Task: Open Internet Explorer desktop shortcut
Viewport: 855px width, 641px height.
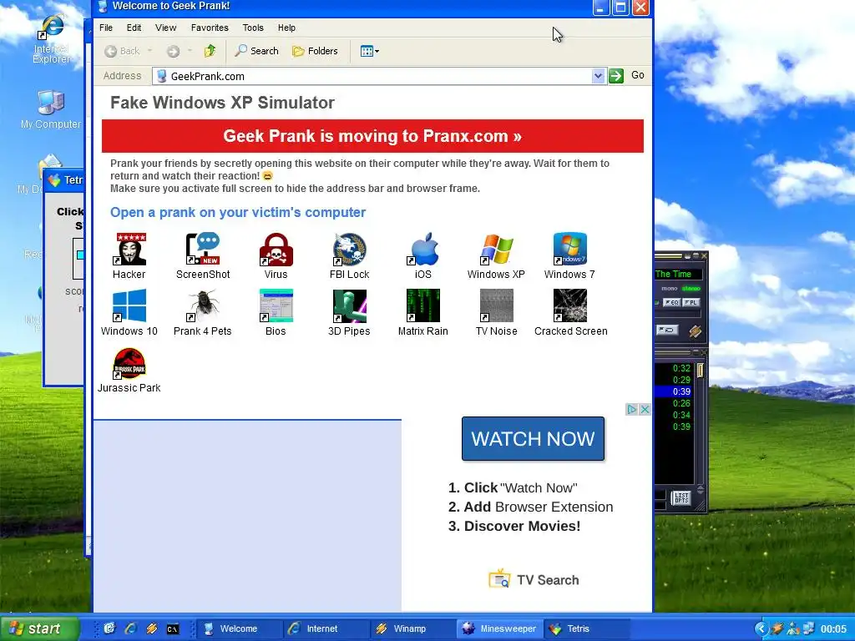Action: [x=52, y=40]
